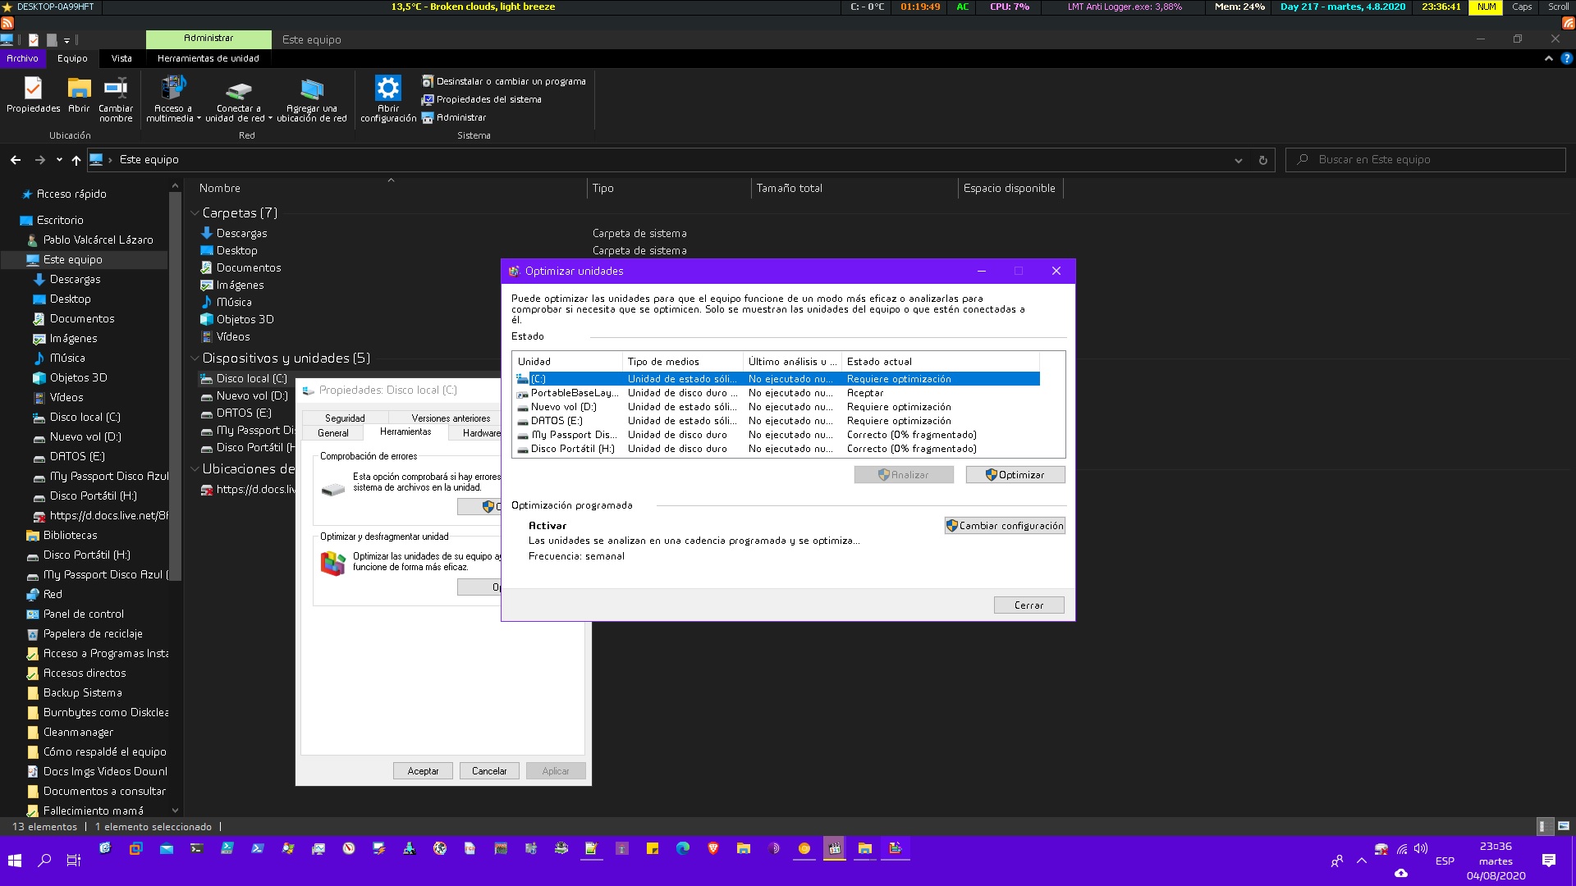Collapse the ribbon with chevron arrow
This screenshot has height=886, width=1576.
1548,59
